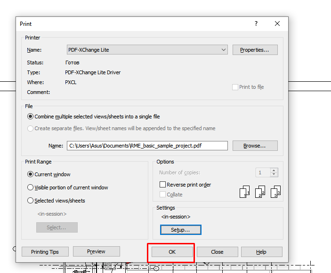Screen dimensions: 331x273
Task: Click the PXCL location text
Action: click(x=71, y=82)
